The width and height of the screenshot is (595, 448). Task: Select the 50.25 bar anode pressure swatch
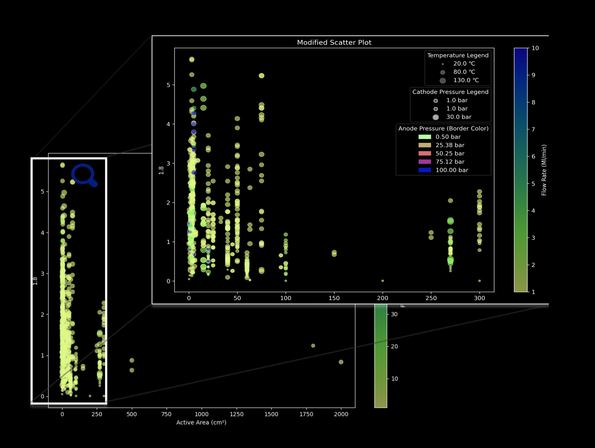tap(424, 153)
